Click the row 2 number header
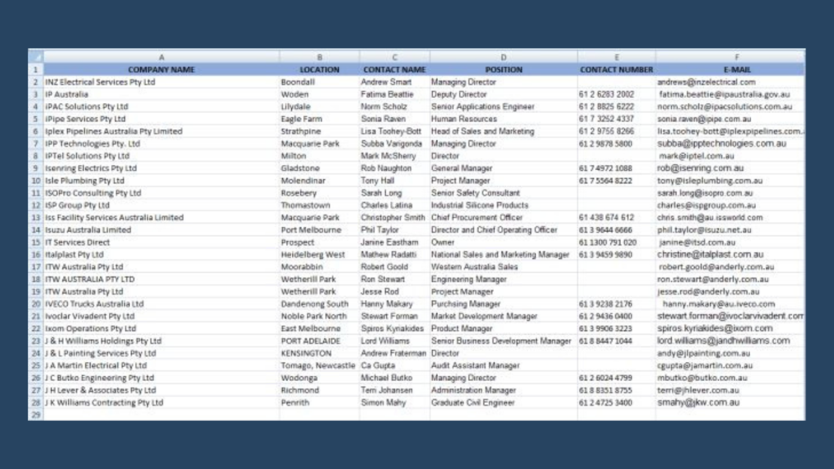Image resolution: width=834 pixels, height=469 pixels. pyautogui.click(x=35, y=82)
